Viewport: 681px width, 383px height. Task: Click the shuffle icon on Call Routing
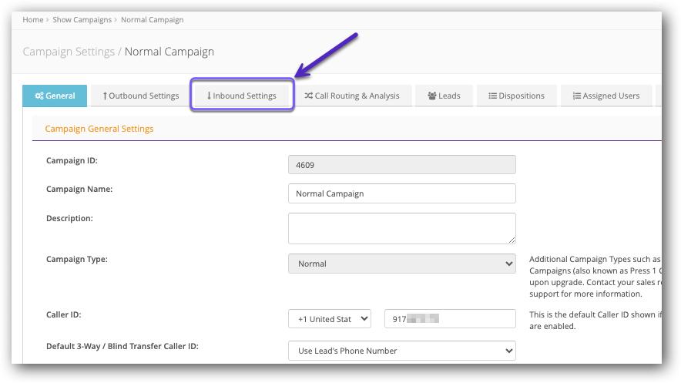click(x=308, y=96)
